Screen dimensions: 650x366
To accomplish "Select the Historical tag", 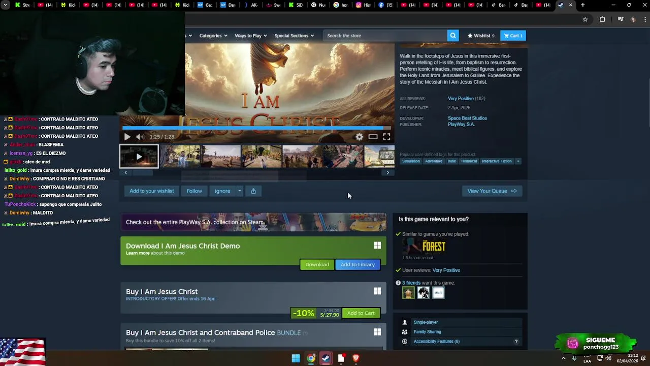I will tap(469, 161).
